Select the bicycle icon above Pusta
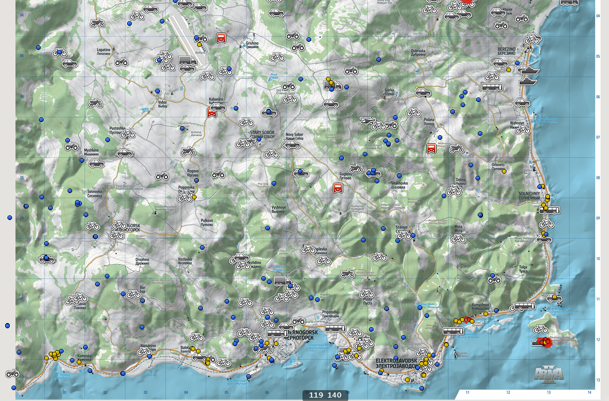 tap(367, 294)
